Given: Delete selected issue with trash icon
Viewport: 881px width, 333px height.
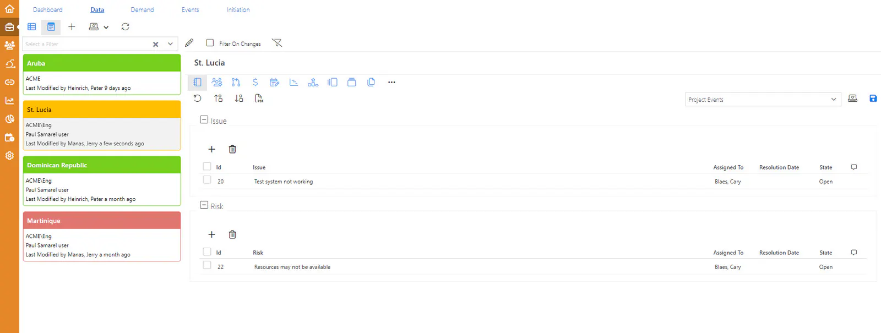Looking at the screenshot, I should click(x=232, y=149).
